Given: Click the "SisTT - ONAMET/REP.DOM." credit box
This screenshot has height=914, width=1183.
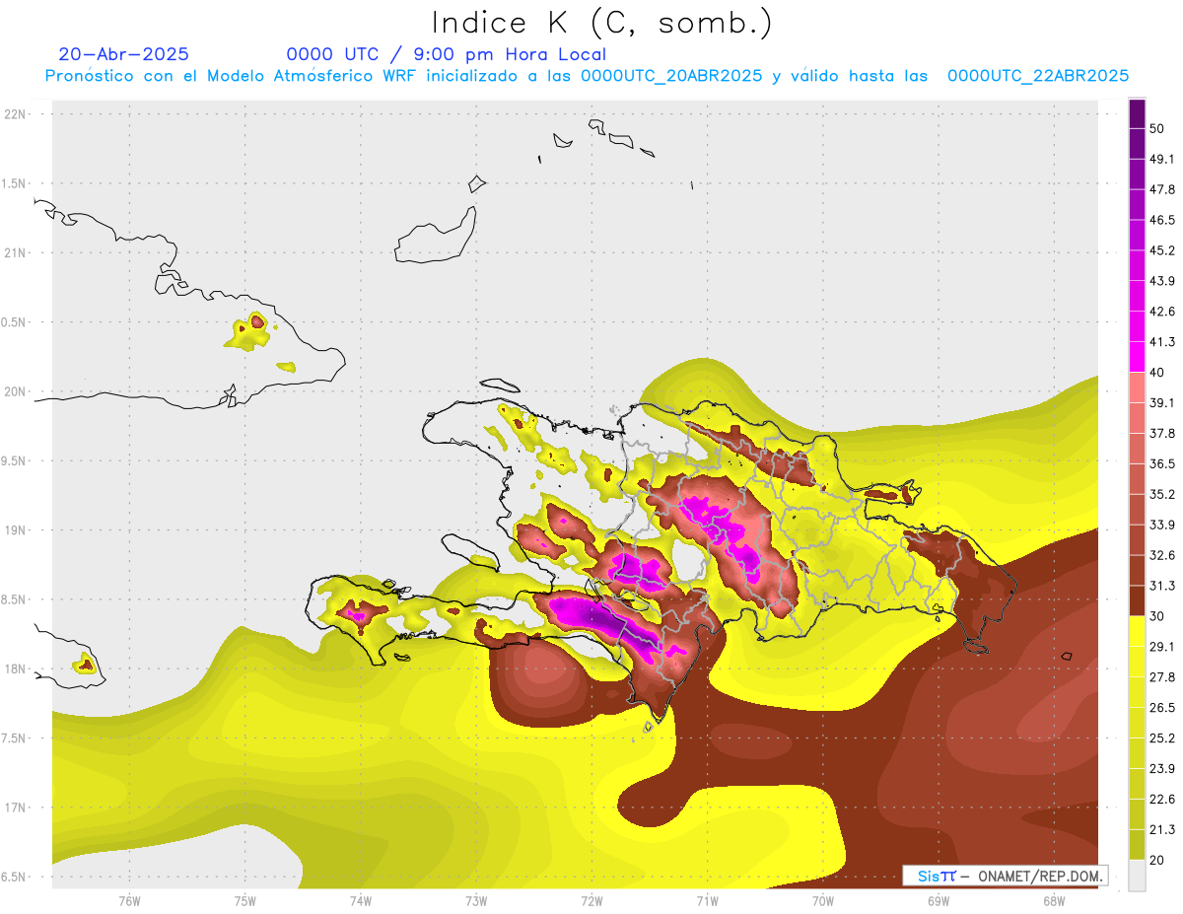Looking at the screenshot, I should tap(1006, 876).
